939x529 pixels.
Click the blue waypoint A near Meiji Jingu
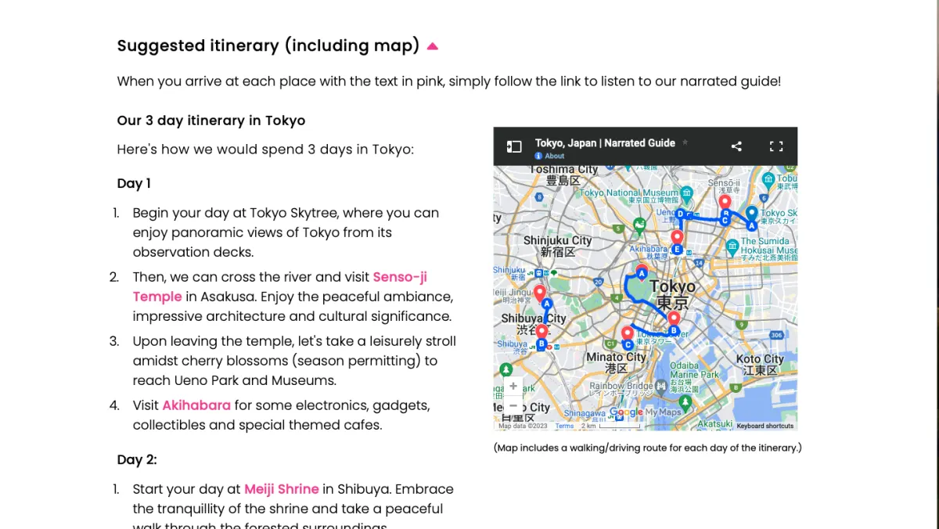coord(547,304)
